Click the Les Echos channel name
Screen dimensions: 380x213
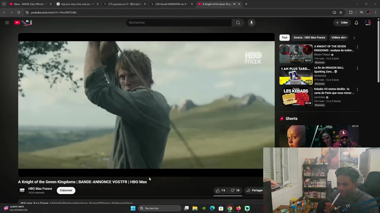[319, 97]
